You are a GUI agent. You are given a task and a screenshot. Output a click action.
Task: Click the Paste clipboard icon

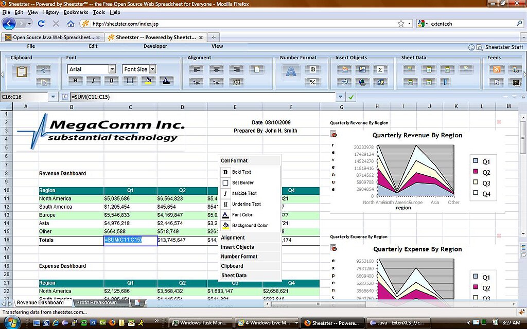coord(22,71)
